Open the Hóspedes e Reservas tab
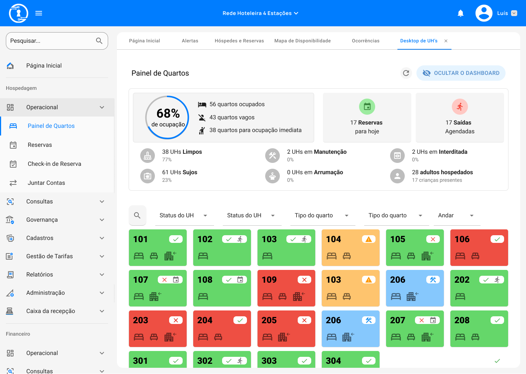This screenshot has height=374, width=526. [x=239, y=41]
